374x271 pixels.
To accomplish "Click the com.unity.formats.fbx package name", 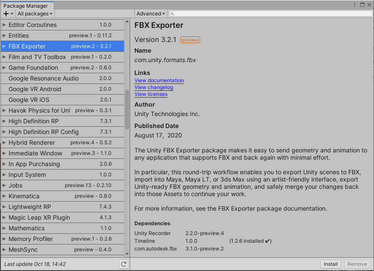I will click(165, 60).
